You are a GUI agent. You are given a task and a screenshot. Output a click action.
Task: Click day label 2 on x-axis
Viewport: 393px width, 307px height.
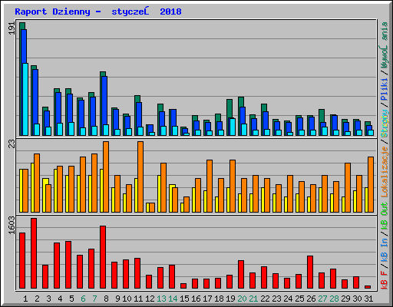point(37,299)
